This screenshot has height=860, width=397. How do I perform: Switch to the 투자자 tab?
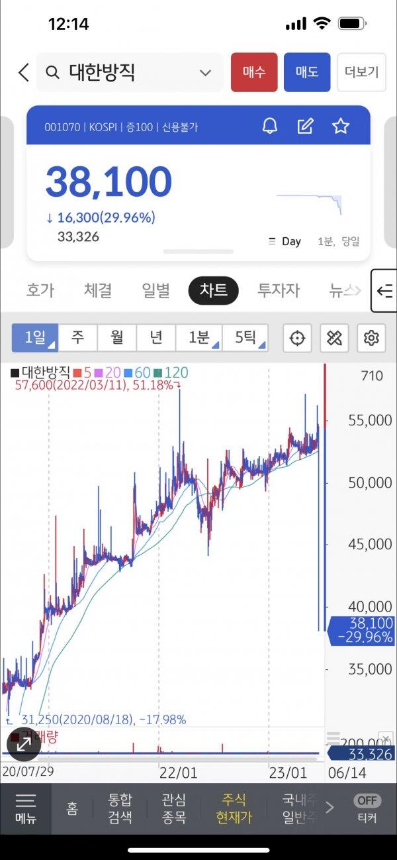[x=279, y=290]
